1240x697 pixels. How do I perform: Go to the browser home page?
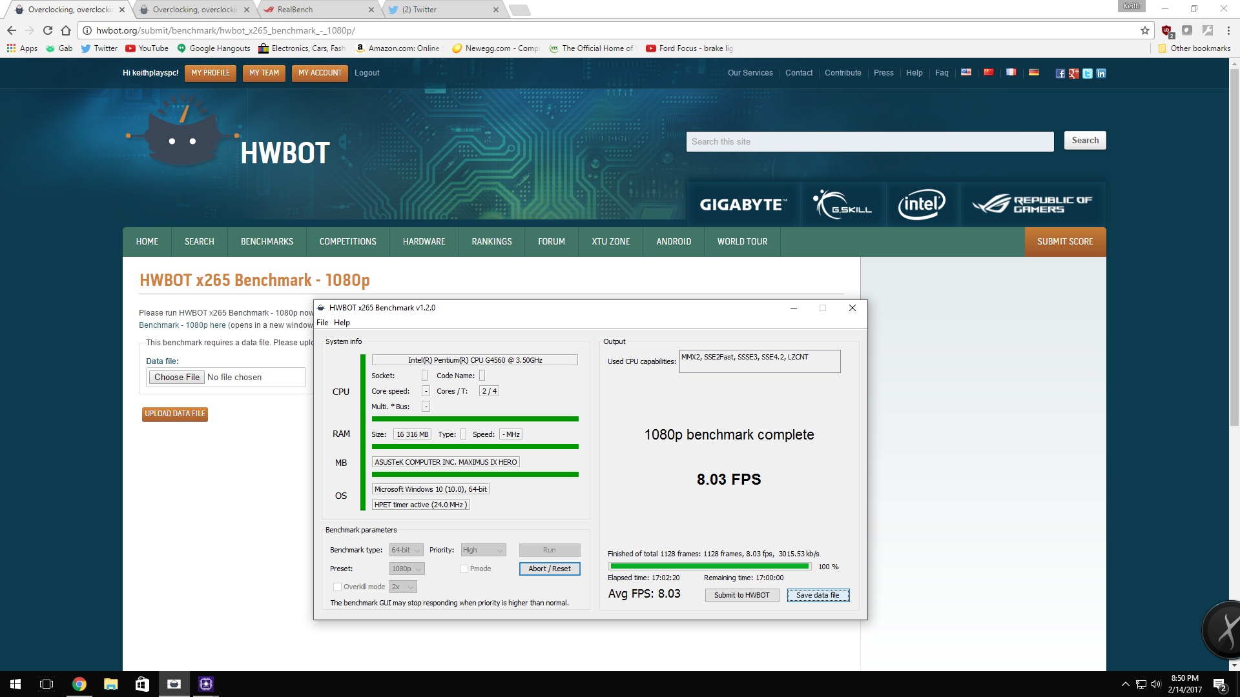(65, 30)
